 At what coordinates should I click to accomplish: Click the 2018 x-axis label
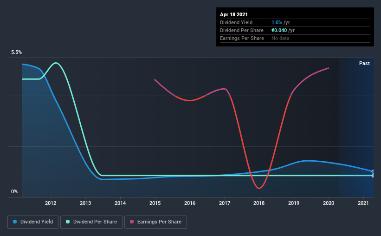[259, 203]
